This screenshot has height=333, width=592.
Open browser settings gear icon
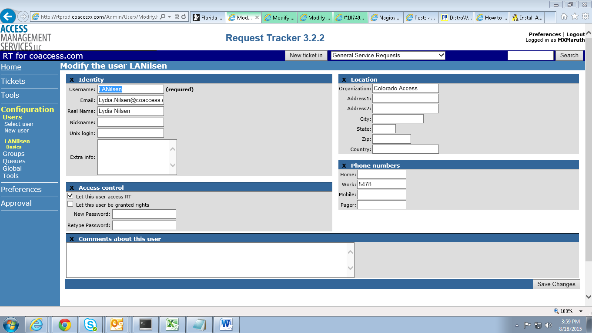click(585, 16)
